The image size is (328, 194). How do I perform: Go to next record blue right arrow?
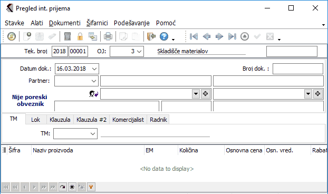point(219,36)
